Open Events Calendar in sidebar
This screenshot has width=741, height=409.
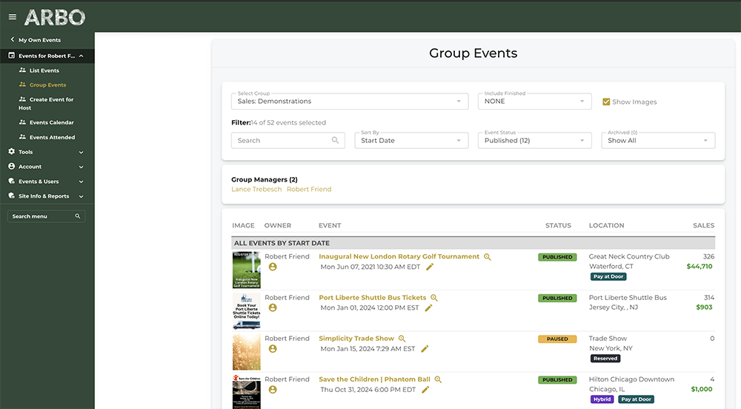[x=52, y=122]
